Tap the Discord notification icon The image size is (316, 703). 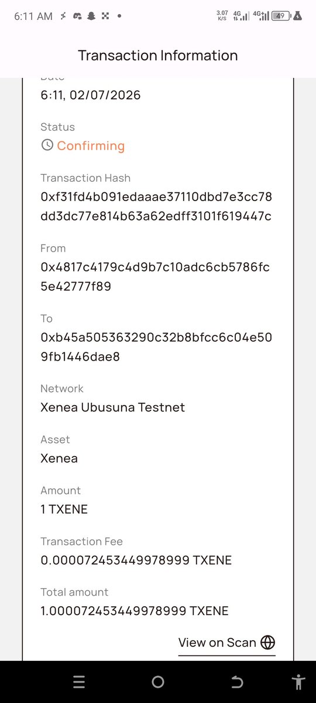tap(77, 16)
